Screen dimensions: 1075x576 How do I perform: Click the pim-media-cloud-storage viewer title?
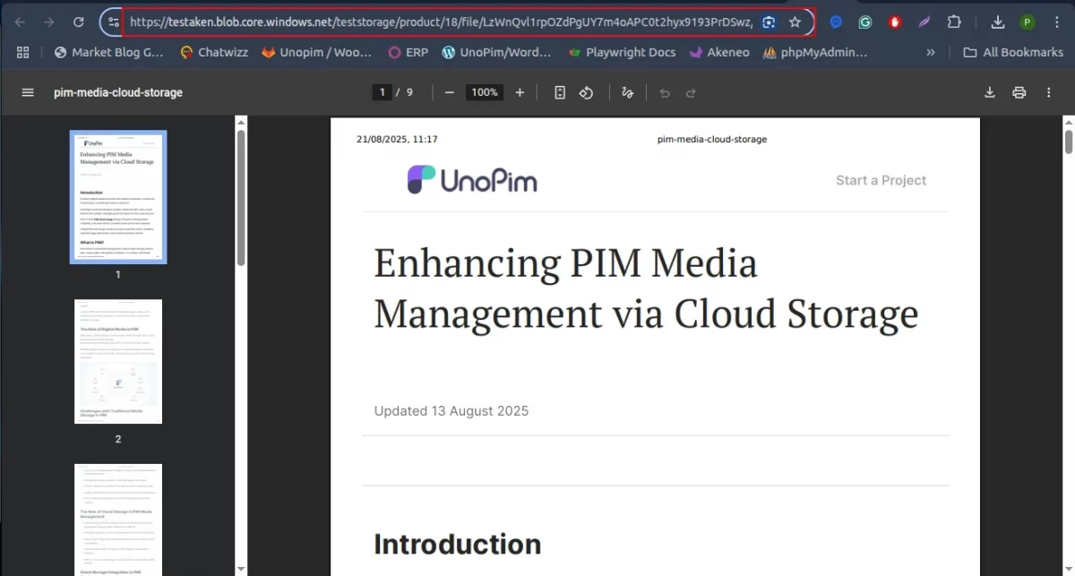point(118,92)
